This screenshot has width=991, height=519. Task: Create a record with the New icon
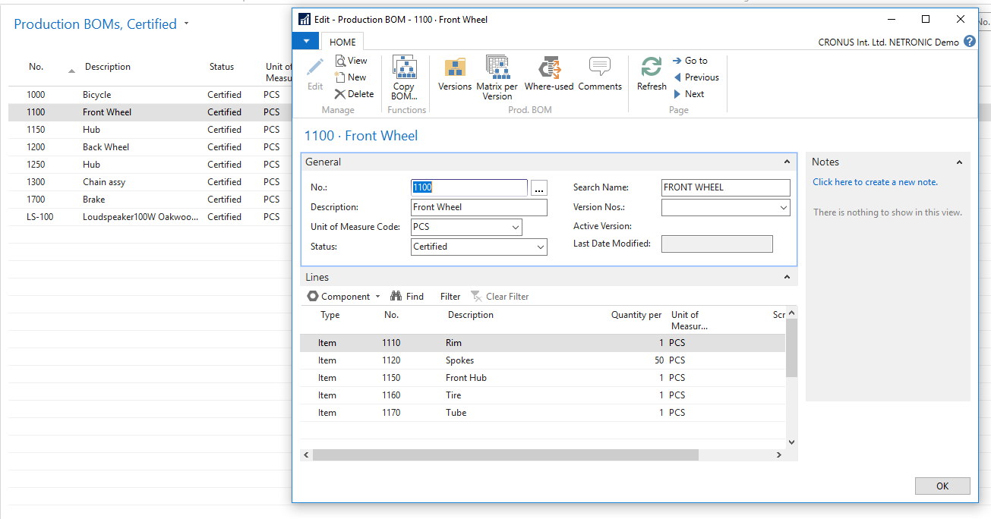[x=351, y=77]
